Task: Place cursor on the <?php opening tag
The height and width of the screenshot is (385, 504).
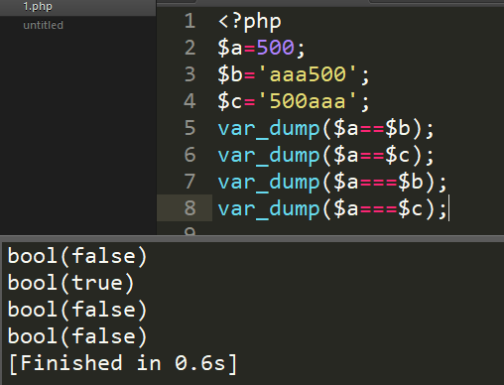Action: click(250, 22)
